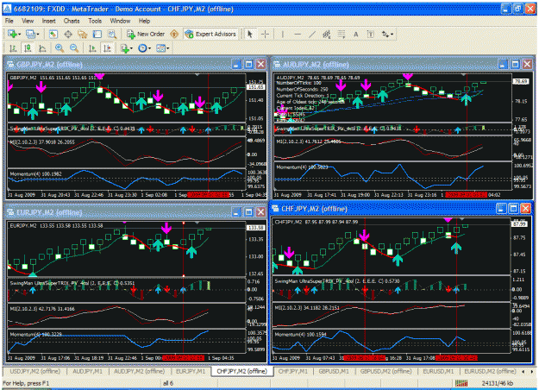Zoom in the chart with magnifier plus
Screen dimensions: 539x390
(x=60, y=48)
